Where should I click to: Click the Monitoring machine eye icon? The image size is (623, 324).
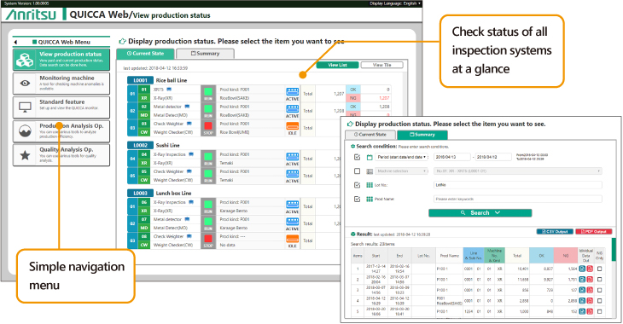coord(25,84)
